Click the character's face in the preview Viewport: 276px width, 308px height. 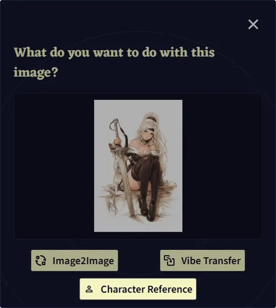(148, 134)
